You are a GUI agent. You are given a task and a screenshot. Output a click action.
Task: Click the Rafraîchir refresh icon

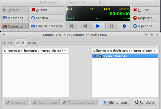(x=137, y=102)
